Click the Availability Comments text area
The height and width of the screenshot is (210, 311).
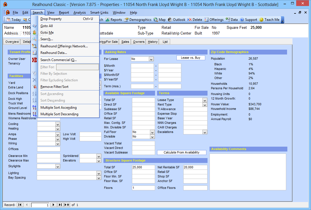pyautogui.click(x=248, y=172)
